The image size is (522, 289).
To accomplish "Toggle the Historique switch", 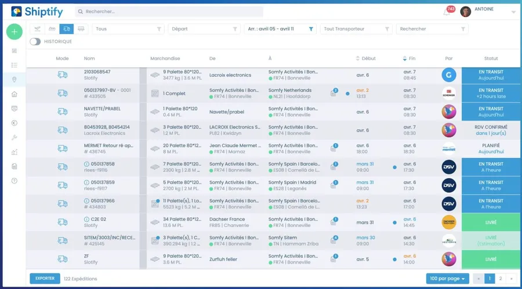I will [x=35, y=42].
